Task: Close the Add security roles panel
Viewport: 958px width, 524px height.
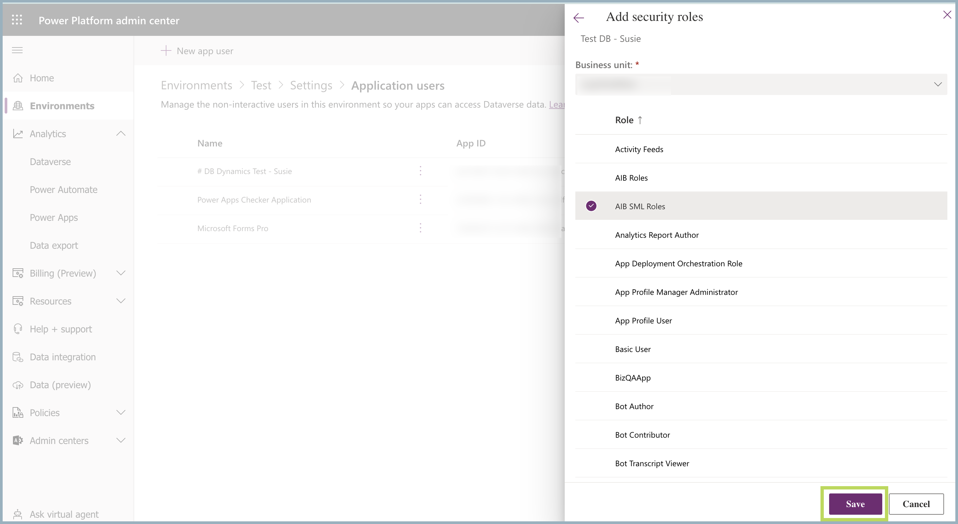Action: coord(947,15)
